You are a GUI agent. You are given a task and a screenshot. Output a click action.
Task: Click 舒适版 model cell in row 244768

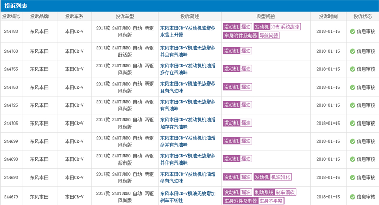(x=125, y=51)
